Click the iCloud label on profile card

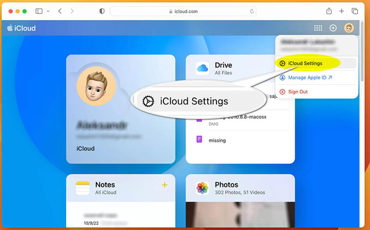86,149
